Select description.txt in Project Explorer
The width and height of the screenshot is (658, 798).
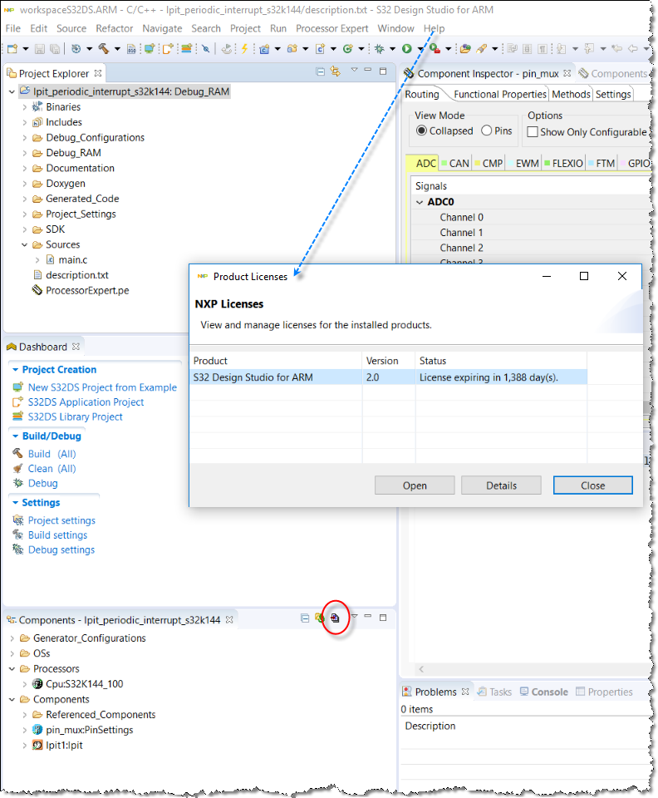76,275
